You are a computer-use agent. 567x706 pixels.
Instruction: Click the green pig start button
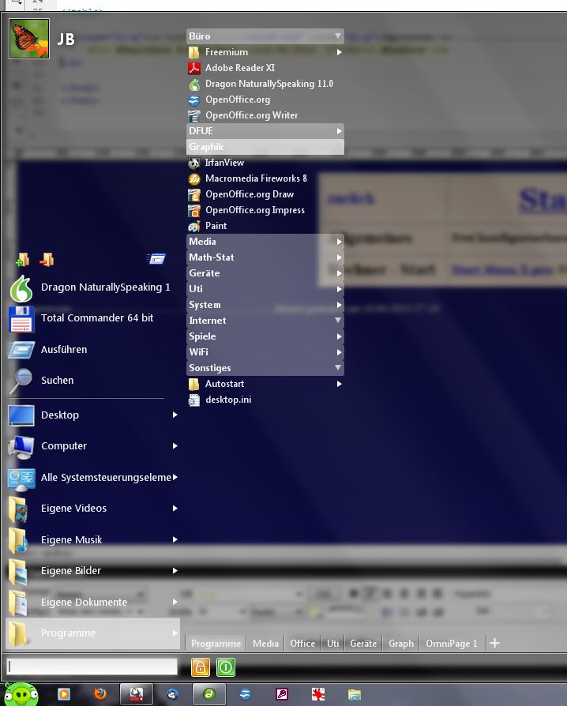pos(20,694)
